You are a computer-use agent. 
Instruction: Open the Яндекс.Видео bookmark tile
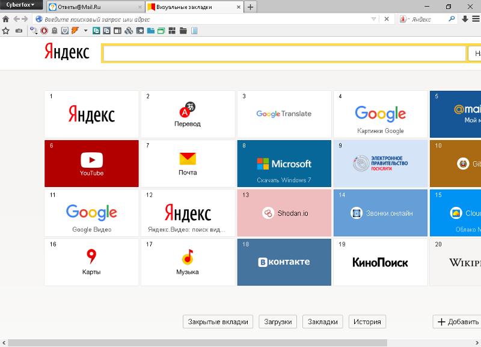(x=188, y=213)
